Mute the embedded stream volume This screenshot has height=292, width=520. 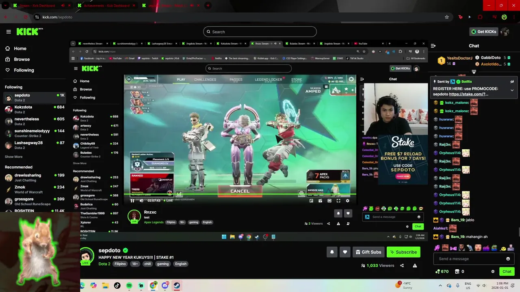pos(141,200)
